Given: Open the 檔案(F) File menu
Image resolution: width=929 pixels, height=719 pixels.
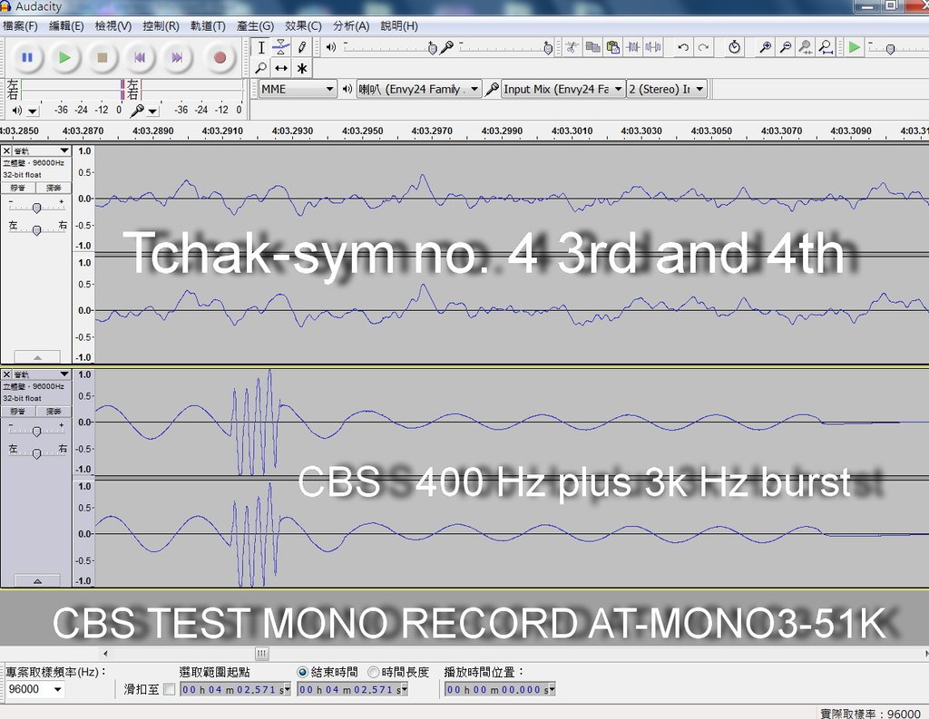Looking at the screenshot, I should pyautogui.click(x=20, y=26).
